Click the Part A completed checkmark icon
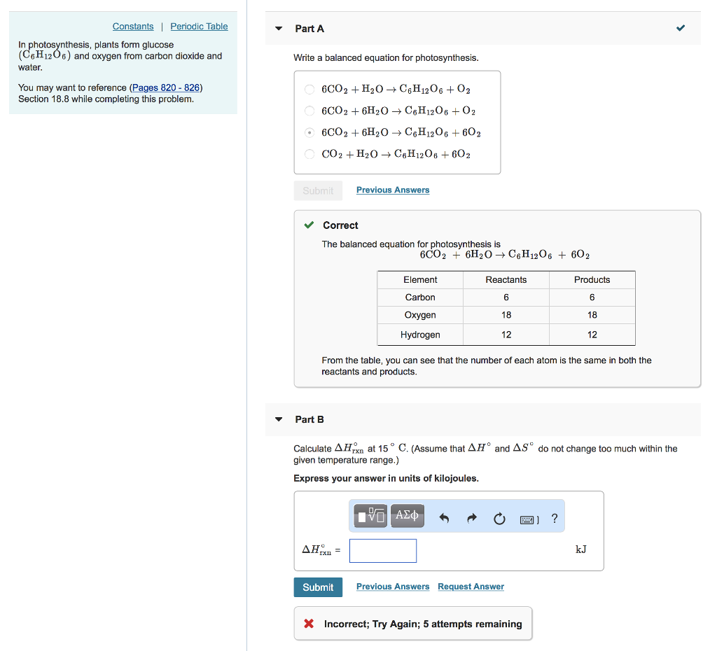Image resolution: width=717 pixels, height=651 pixels. pyautogui.click(x=681, y=28)
